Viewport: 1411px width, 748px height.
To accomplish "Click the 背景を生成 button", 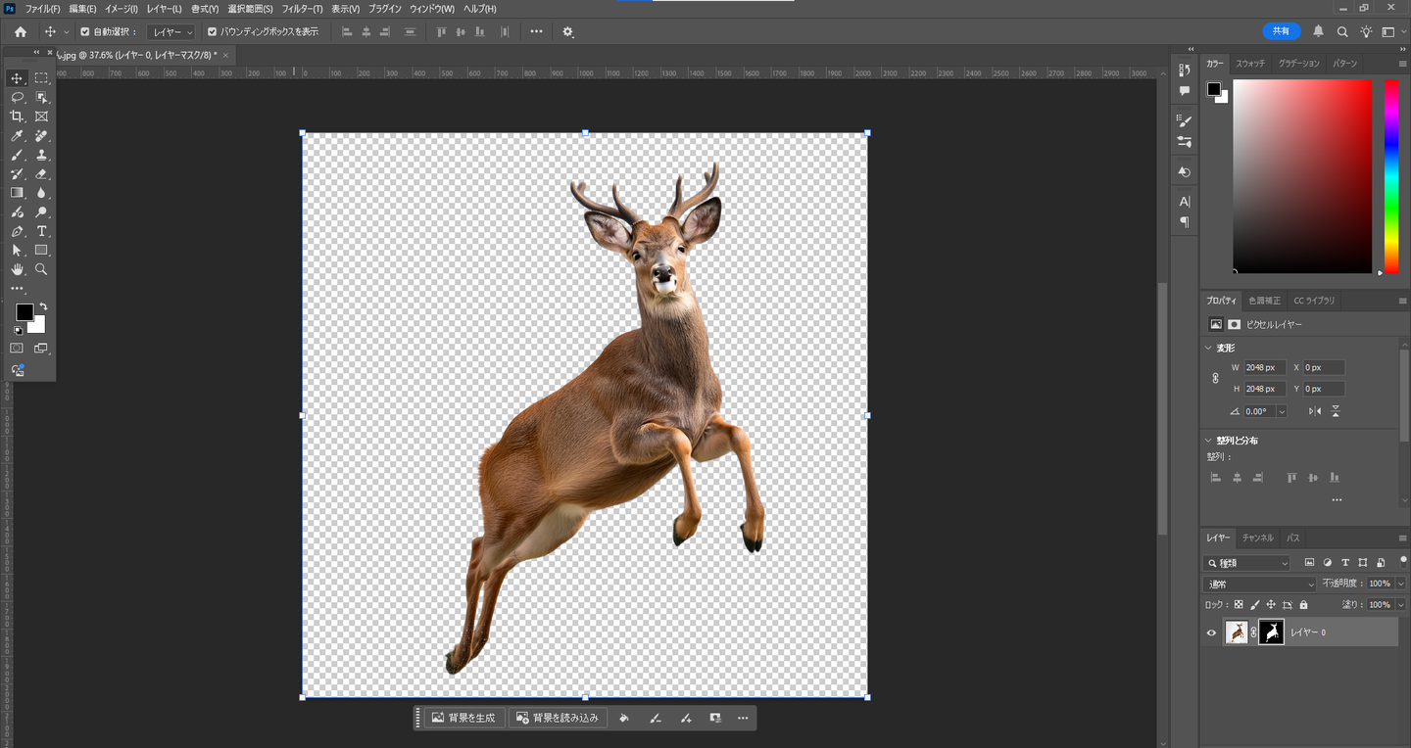I will click(x=465, y=718).
